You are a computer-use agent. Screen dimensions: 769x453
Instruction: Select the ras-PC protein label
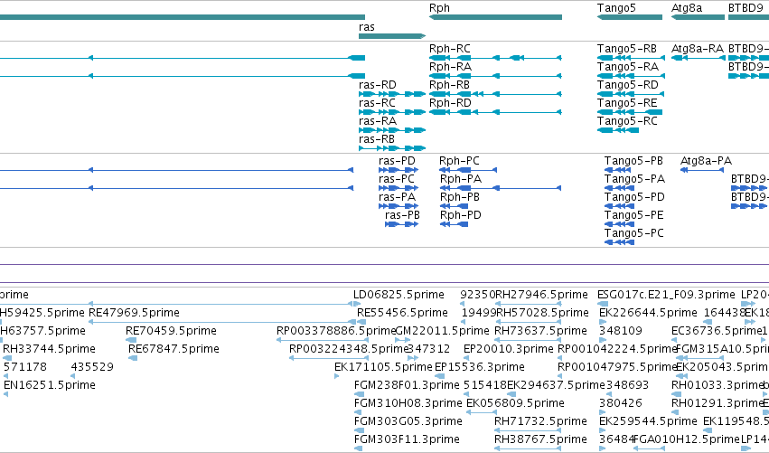click(x=397, y=179)
